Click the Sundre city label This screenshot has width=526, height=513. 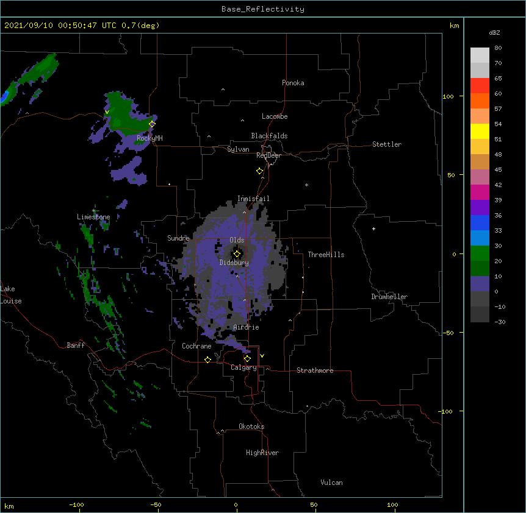pyautogui.click(x=178, y=238)
